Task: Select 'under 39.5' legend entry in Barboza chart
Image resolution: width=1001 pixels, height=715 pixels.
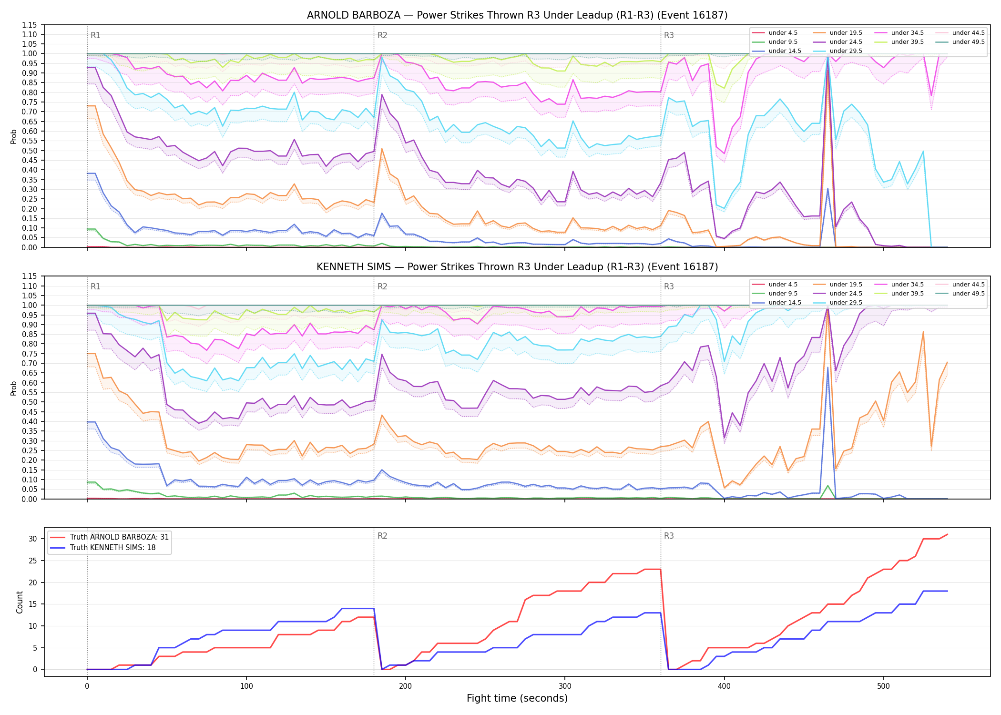Action: [x=899, y=42]
